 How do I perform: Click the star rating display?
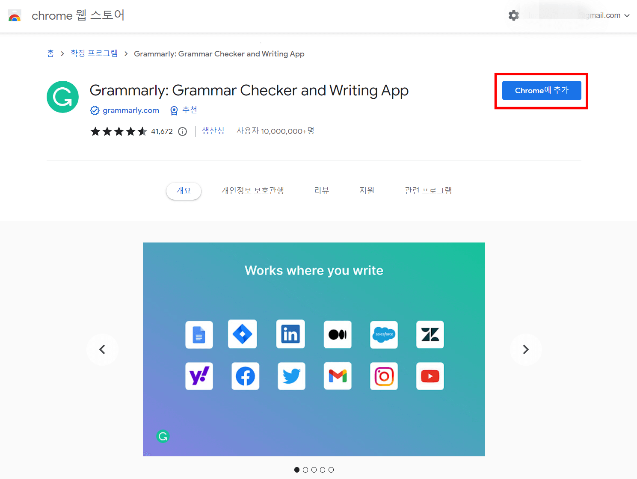(x=119, y=131)
